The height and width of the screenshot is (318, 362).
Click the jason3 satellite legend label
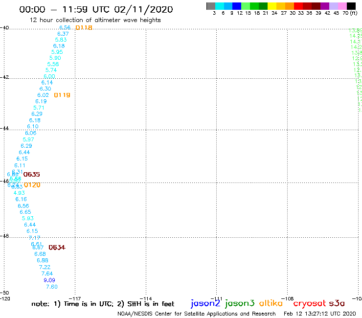click(240, 303)
